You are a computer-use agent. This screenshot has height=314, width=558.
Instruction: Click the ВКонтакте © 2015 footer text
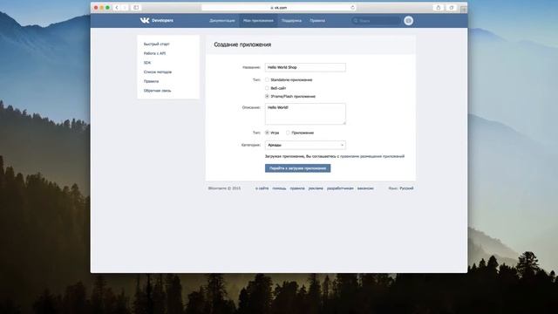[225, 188]
